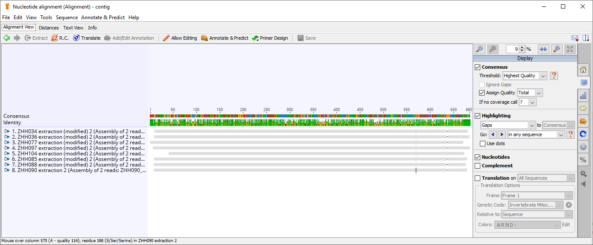593x245 pixels.
Task: Enable the Use dots checkbox
Action: click(x=483, y=143)
